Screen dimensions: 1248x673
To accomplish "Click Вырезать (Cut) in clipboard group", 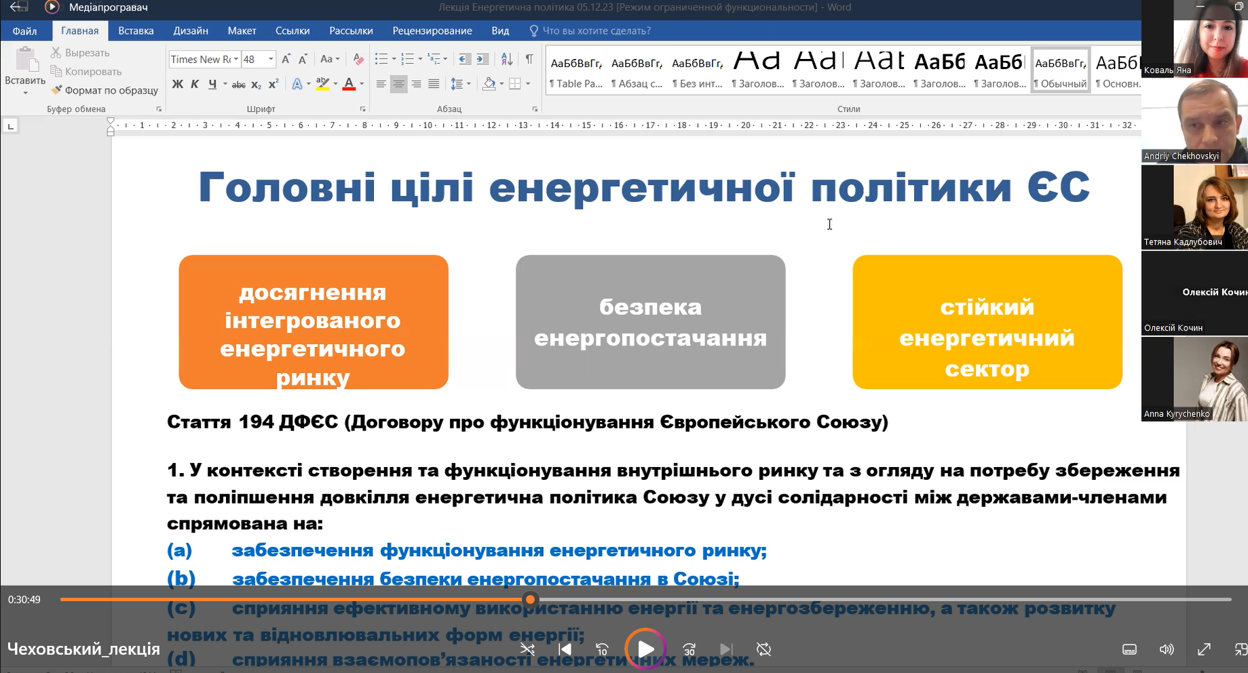I will click(80, 53).
